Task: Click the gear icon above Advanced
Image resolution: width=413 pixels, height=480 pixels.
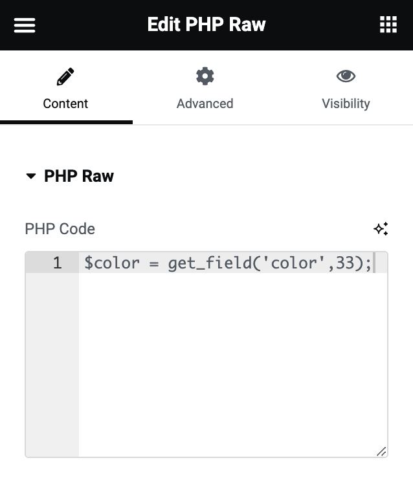Action: [205, 76]
